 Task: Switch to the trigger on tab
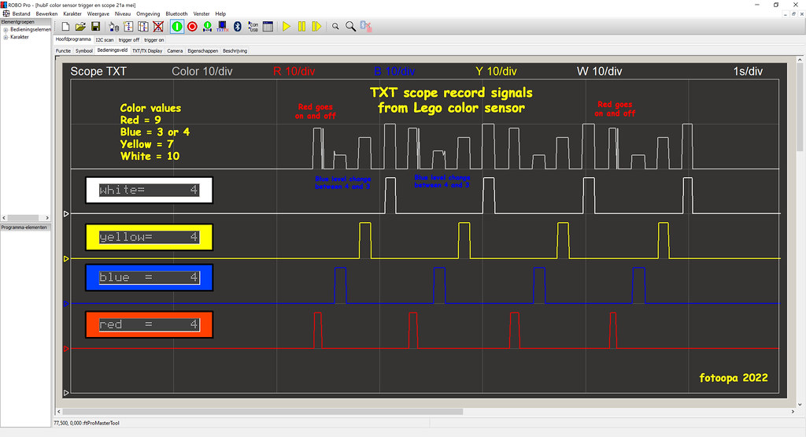pyautogui.click(x=154, y=39)
